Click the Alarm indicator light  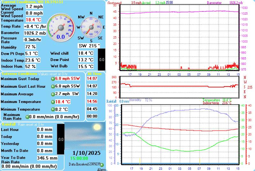point(102,165)
